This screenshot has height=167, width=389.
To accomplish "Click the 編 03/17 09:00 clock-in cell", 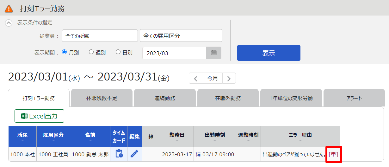I will [x=215, y=155].
